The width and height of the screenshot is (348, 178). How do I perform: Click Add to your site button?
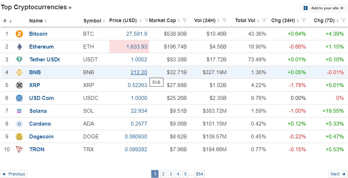(x=323, y=8)
